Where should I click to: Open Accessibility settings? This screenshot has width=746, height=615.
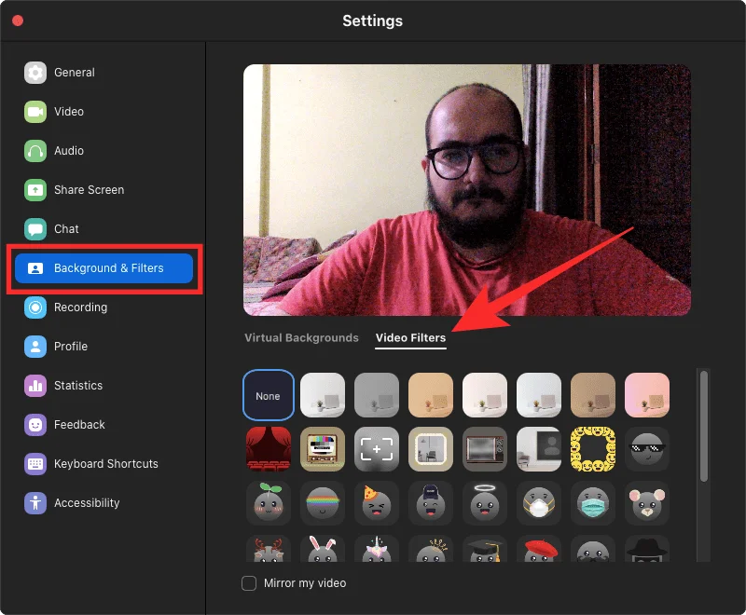pyautogui.click(x=87, y=503)
